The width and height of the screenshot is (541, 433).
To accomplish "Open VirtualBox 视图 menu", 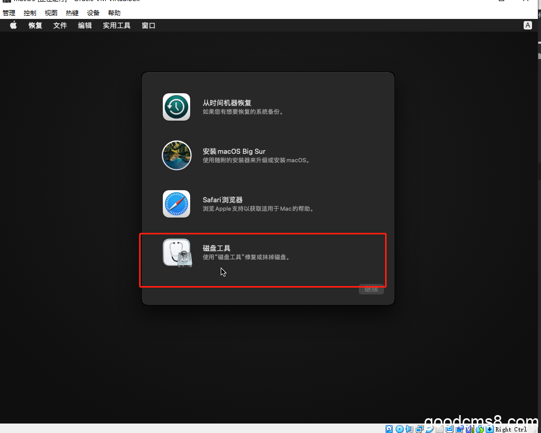I will coord(51,13).
